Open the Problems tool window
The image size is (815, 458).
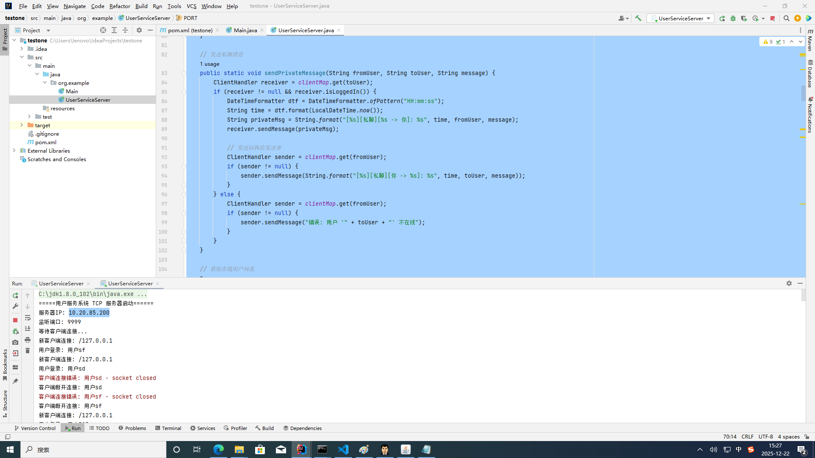pyautogui.click(x=132, y=428)
